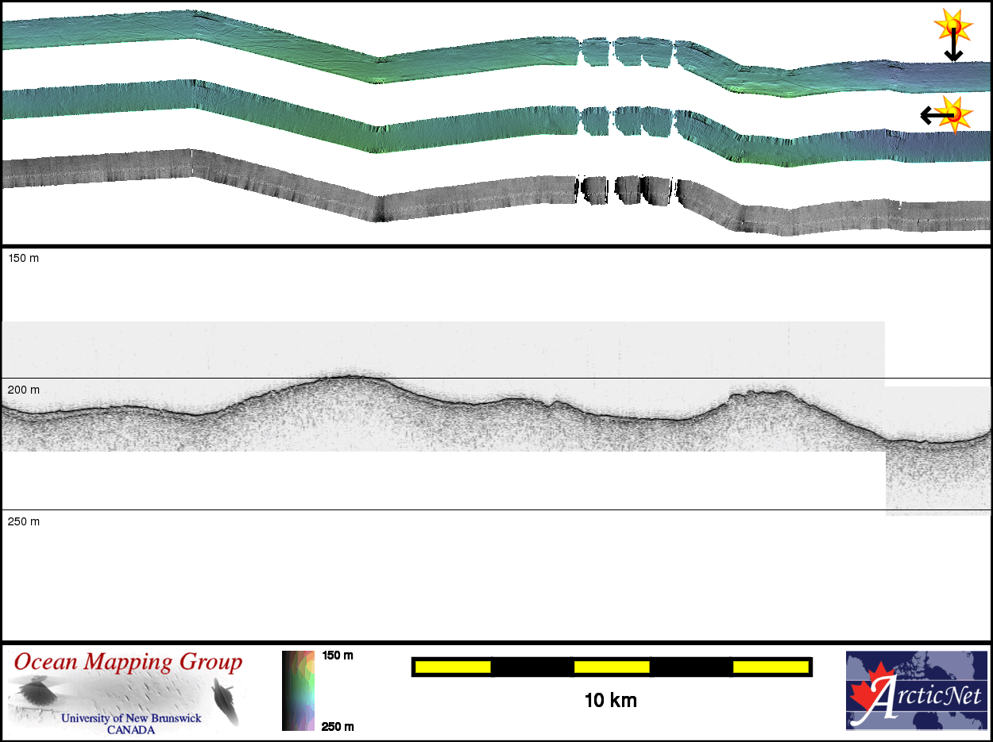Click the Ocean Mapping Group title text

(x=128, y=663)
